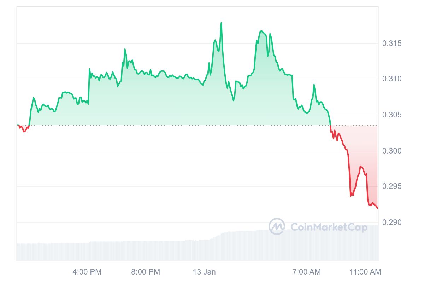Click the highest peak of the green line
This screenshot has width=424, height=283.
pos(221,23)
